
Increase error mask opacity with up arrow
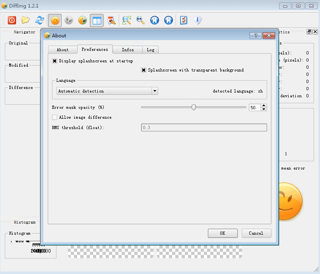[x=264, y=106]
